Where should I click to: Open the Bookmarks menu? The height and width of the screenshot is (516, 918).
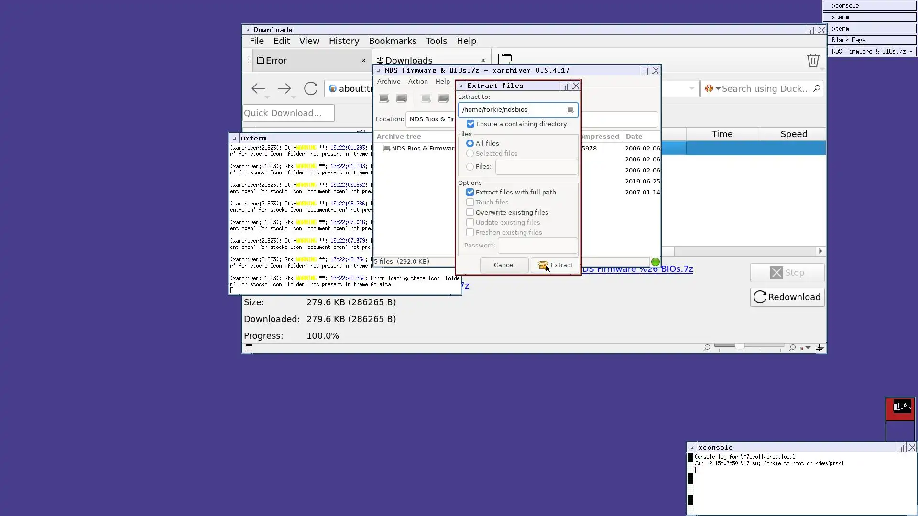392,41
